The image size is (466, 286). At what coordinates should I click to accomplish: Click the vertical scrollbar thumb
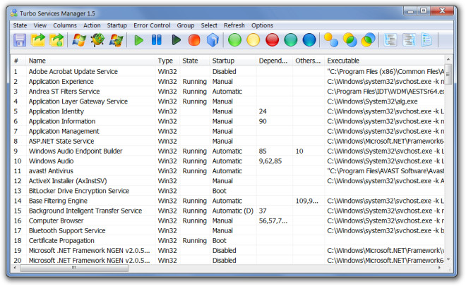click(448, 74)
